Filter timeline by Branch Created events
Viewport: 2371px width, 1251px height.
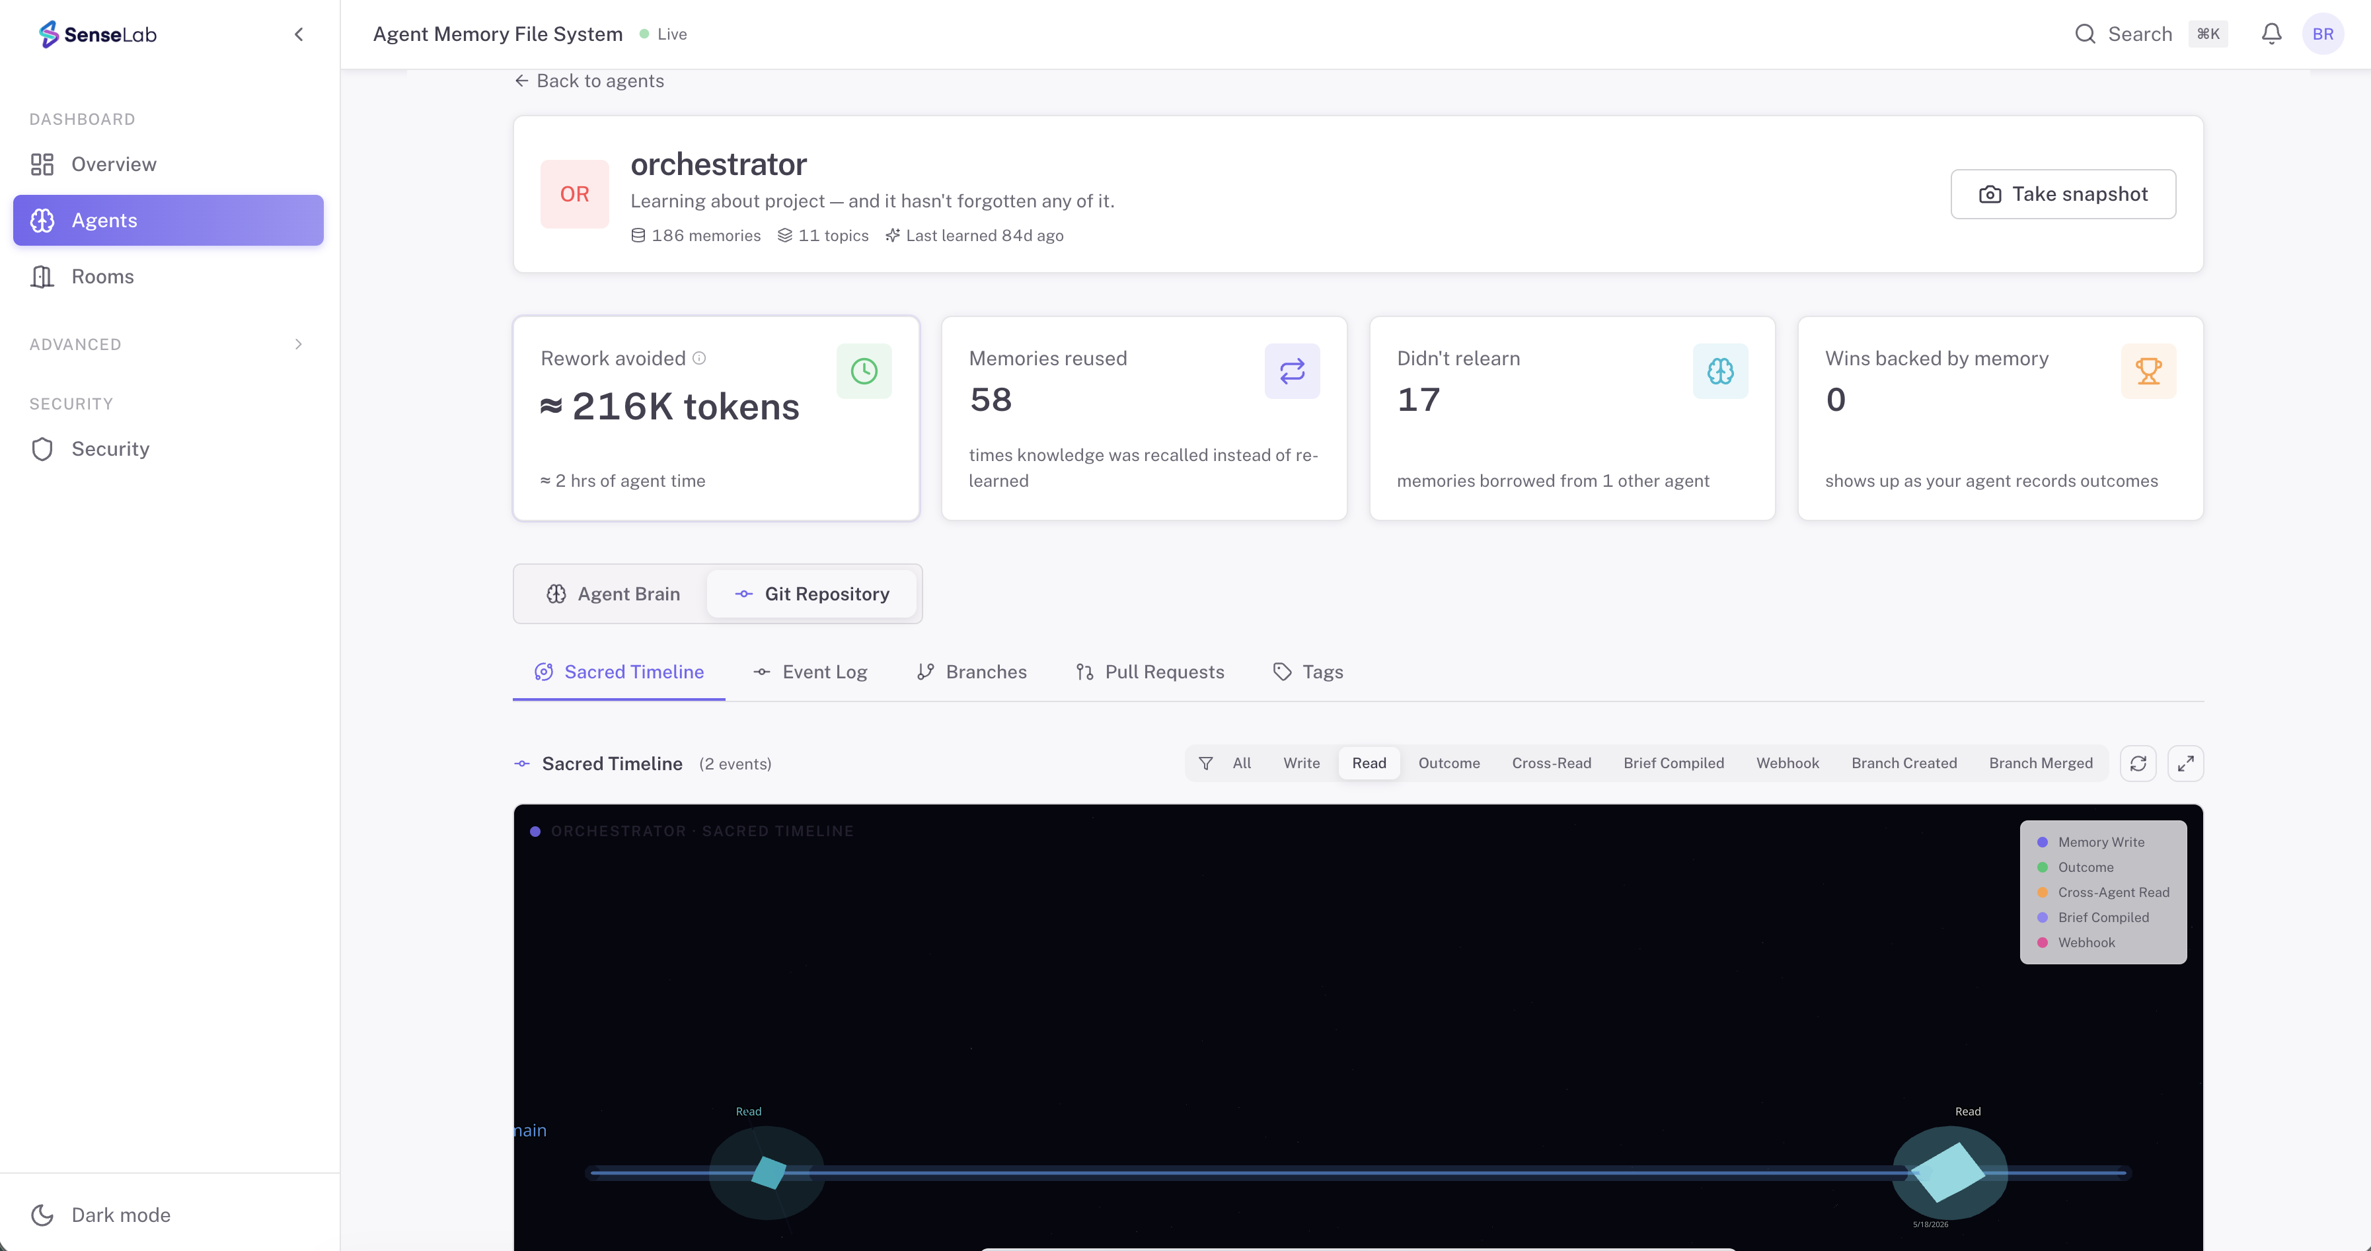point(1903,764)
